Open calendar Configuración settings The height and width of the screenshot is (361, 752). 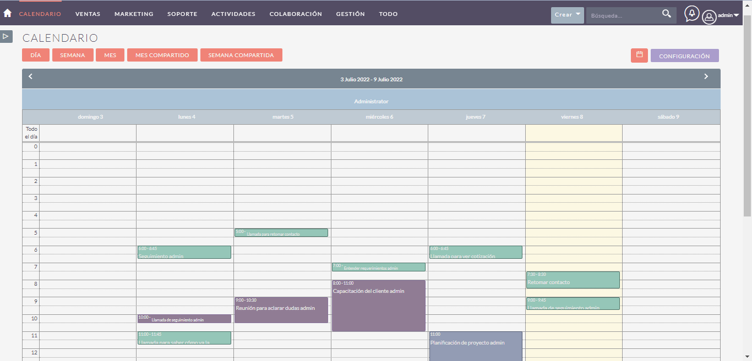click(x=684, y=56)
